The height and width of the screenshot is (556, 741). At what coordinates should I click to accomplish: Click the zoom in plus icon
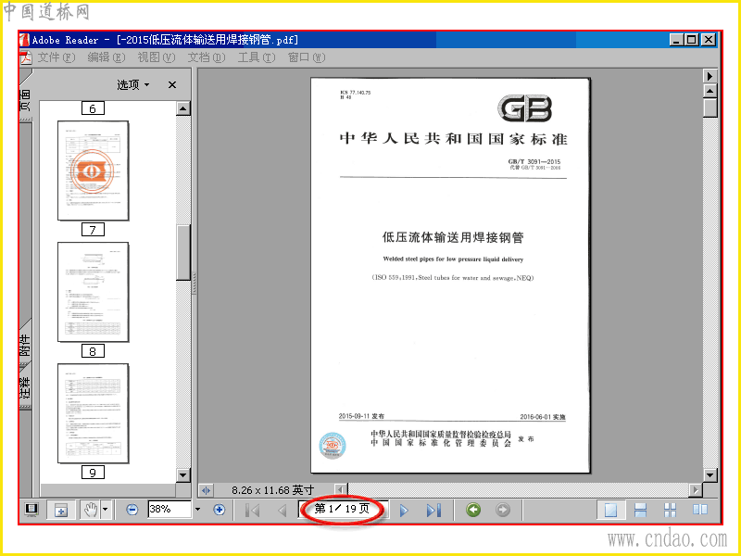(219, 510)
